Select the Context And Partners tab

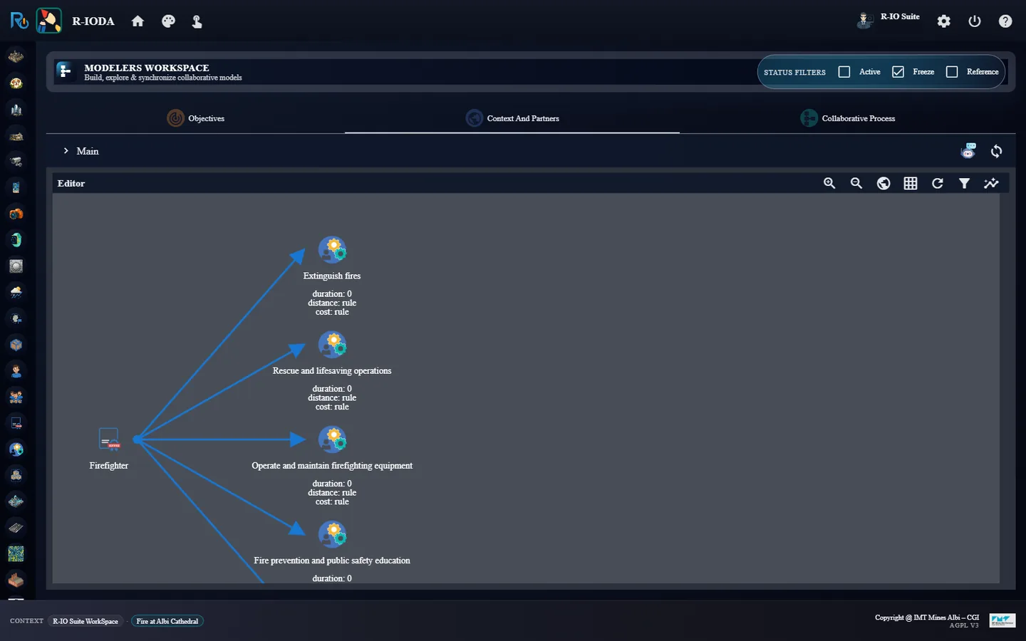point(512,118)
